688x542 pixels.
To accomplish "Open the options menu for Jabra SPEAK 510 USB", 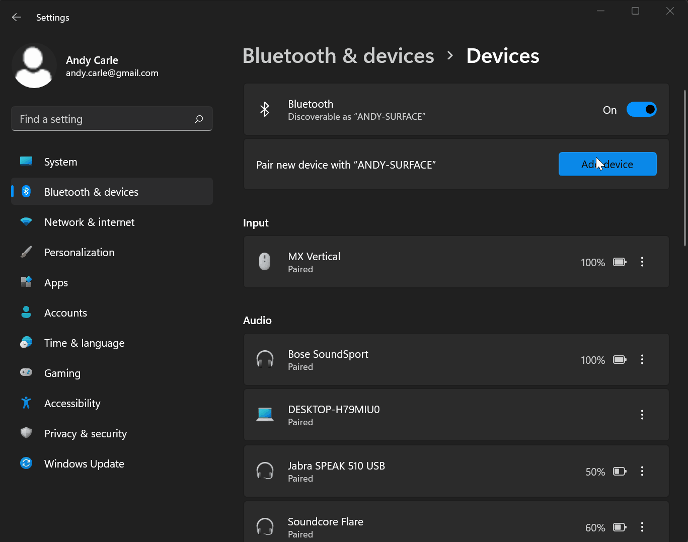I will coord(642,471).
